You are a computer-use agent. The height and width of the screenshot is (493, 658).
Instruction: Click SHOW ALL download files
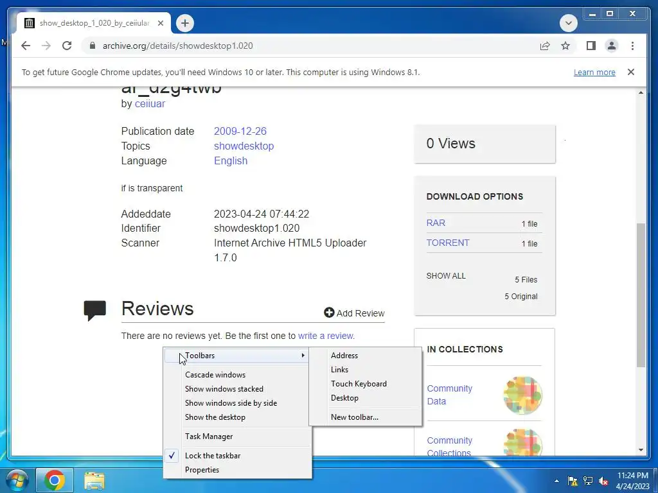pyautogui.click(x=446, y=276)
